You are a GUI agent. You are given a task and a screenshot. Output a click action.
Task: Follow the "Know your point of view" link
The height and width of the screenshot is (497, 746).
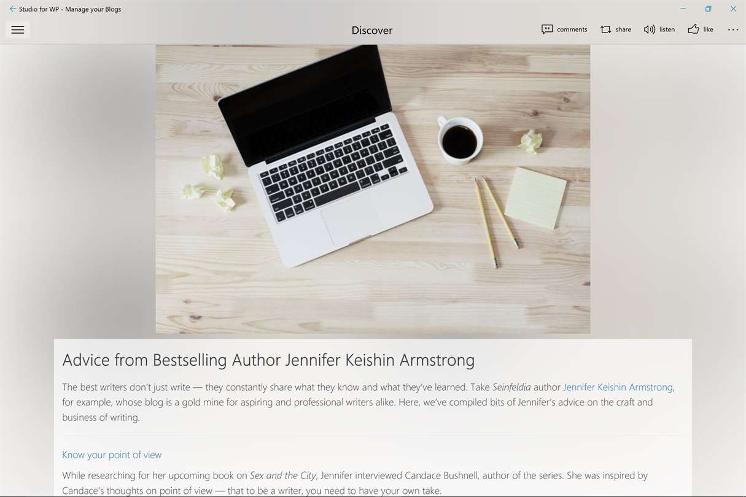coord(112,455)
